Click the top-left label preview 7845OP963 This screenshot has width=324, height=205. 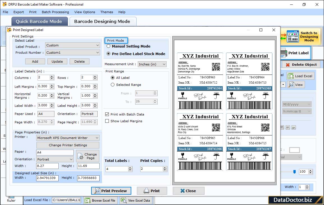(x=200, y=82)
